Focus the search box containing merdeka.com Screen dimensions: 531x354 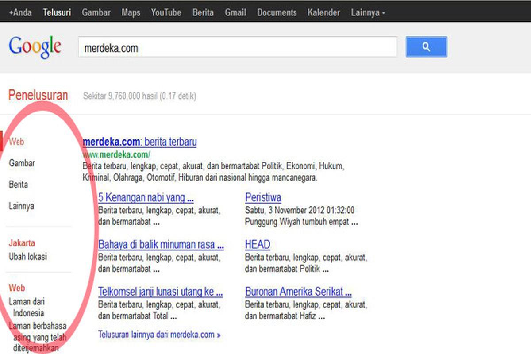pos(238,47)
